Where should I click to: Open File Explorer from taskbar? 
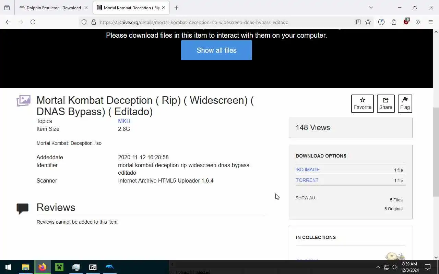click(x=26, y=267)
